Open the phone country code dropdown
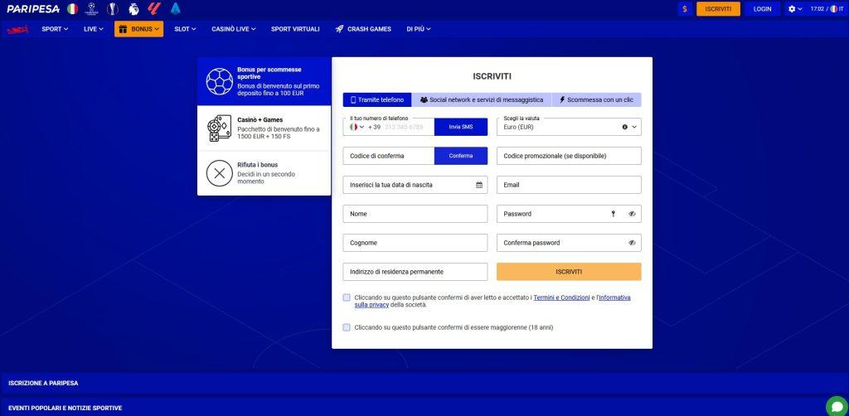 click(357, 127)
